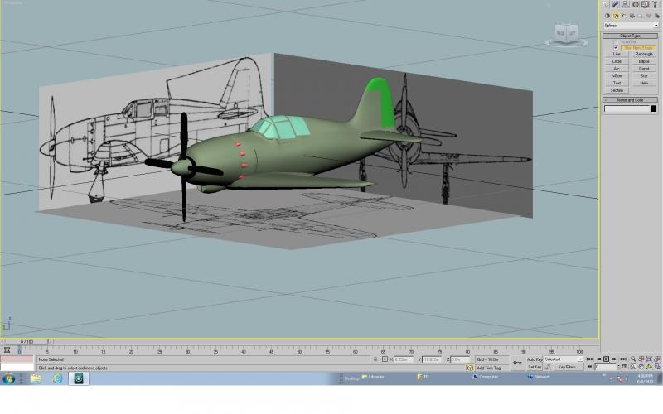Click the Helix shape button
This screenshot has height=414, width=663.
pos(644,84)
